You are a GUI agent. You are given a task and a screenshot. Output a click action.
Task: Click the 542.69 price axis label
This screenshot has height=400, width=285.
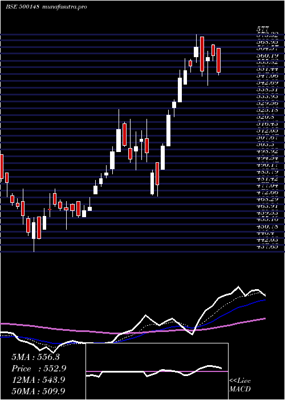(x=267, y=83)
